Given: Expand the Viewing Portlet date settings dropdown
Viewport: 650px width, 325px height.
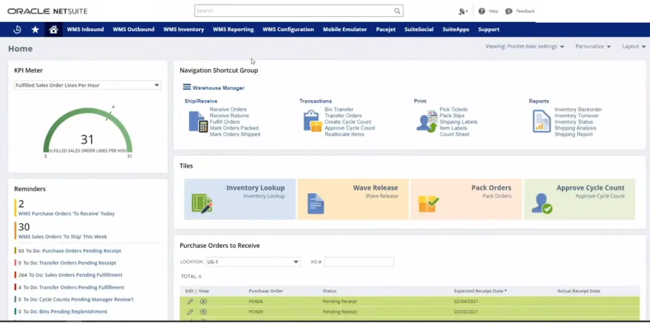Looking at the screenshot, I should click(525, 47).
